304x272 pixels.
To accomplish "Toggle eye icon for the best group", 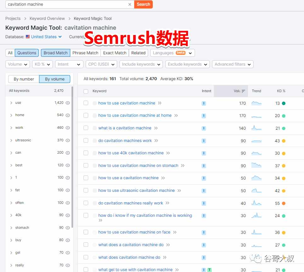I will [x=68, y=165].
